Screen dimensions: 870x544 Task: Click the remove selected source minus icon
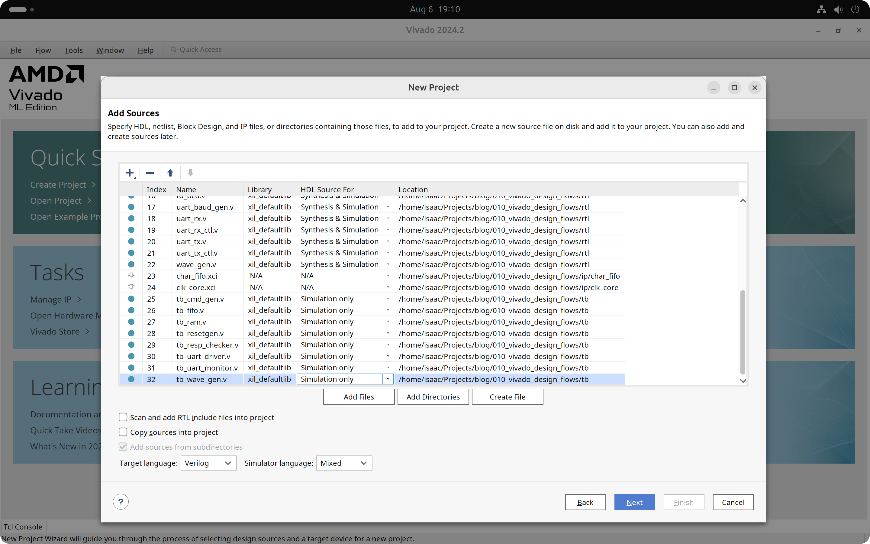click(150, 173)
